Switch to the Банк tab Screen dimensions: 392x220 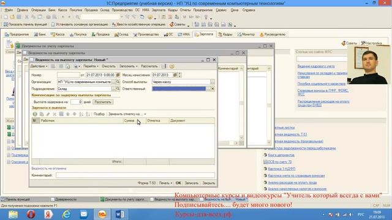click(40, 34)
